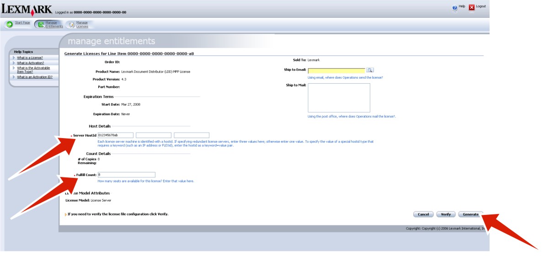Click the Ship to Email input field
Screen dimensions: 549x257
[x=336, y=70]
